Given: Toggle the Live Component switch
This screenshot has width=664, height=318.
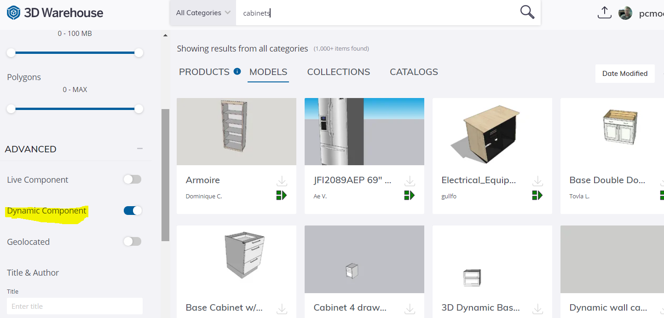Looking at the screenshot, I should [x=133, y=179].
